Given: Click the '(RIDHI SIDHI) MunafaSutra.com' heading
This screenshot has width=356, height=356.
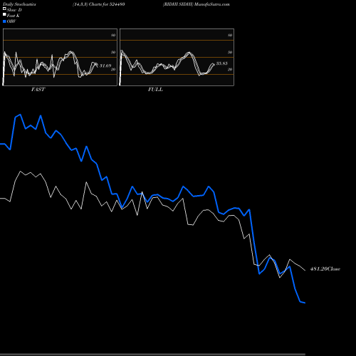Looking at the screenshot, I should tap(197, 4).
